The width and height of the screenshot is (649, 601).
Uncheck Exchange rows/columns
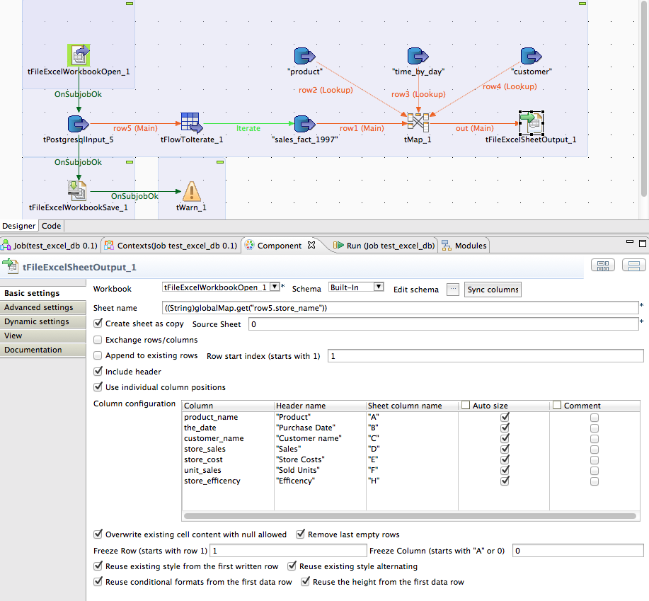(97, 339)
